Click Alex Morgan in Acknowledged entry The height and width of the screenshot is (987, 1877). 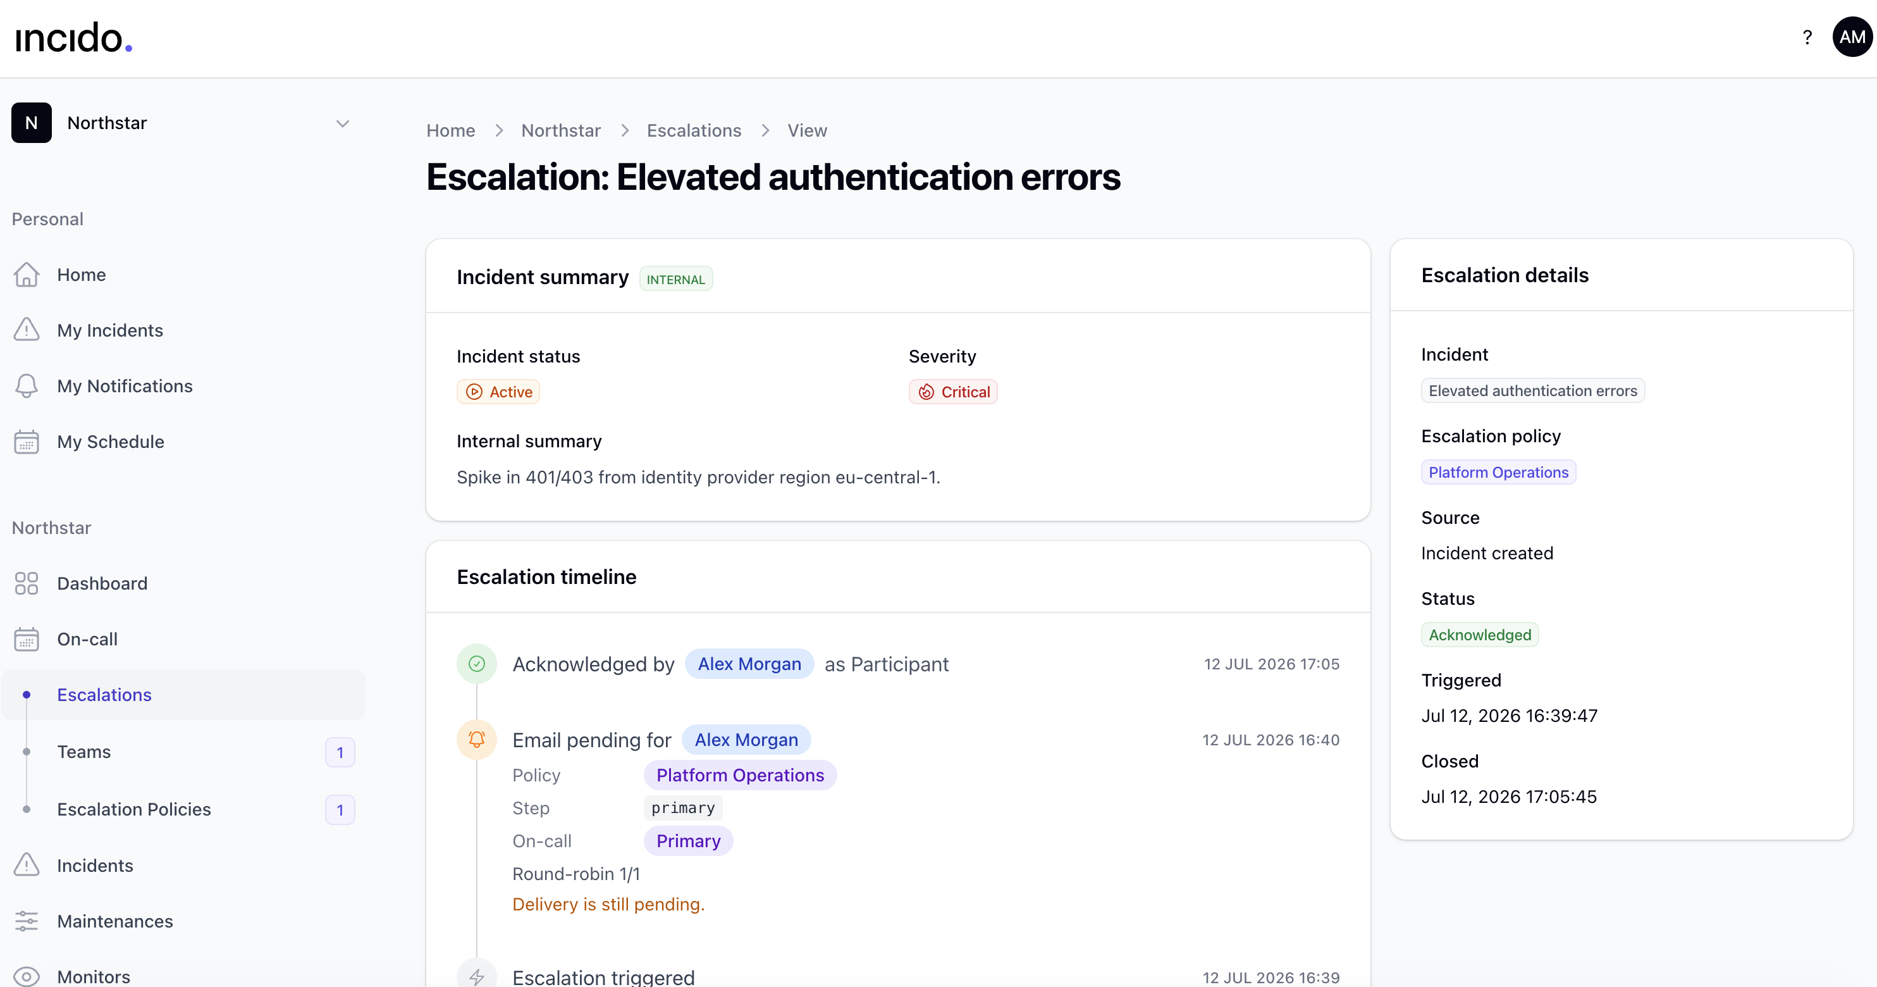(x=749, y=663)
